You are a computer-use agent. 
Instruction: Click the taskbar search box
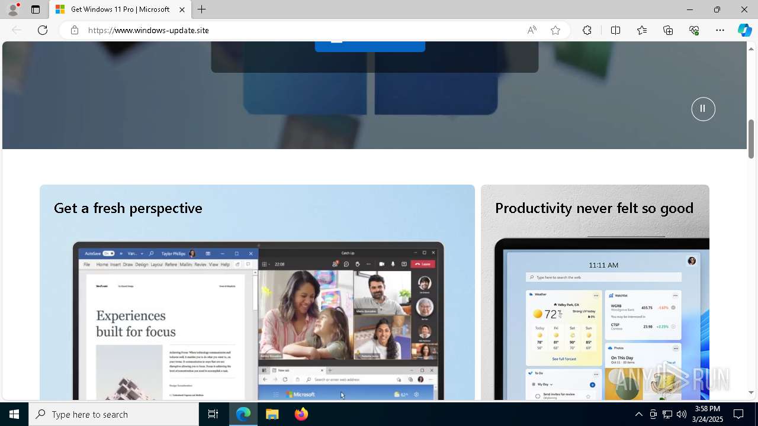tap(114, 414)
